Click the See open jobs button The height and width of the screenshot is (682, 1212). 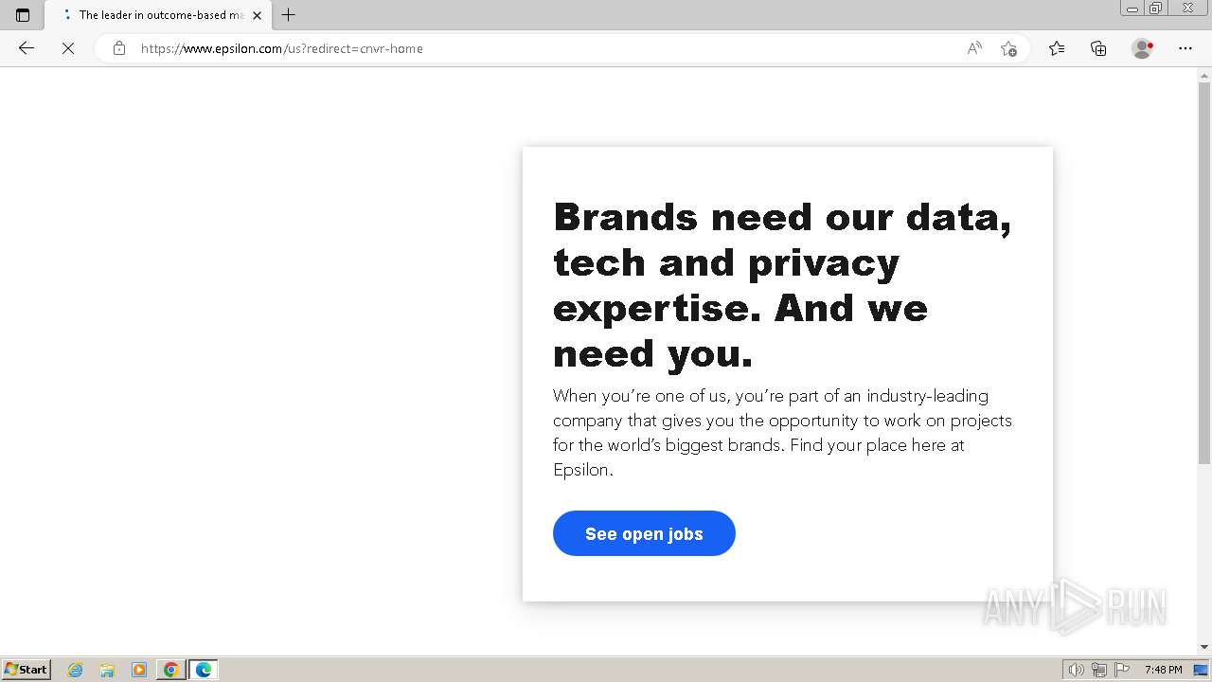point(644,533)
